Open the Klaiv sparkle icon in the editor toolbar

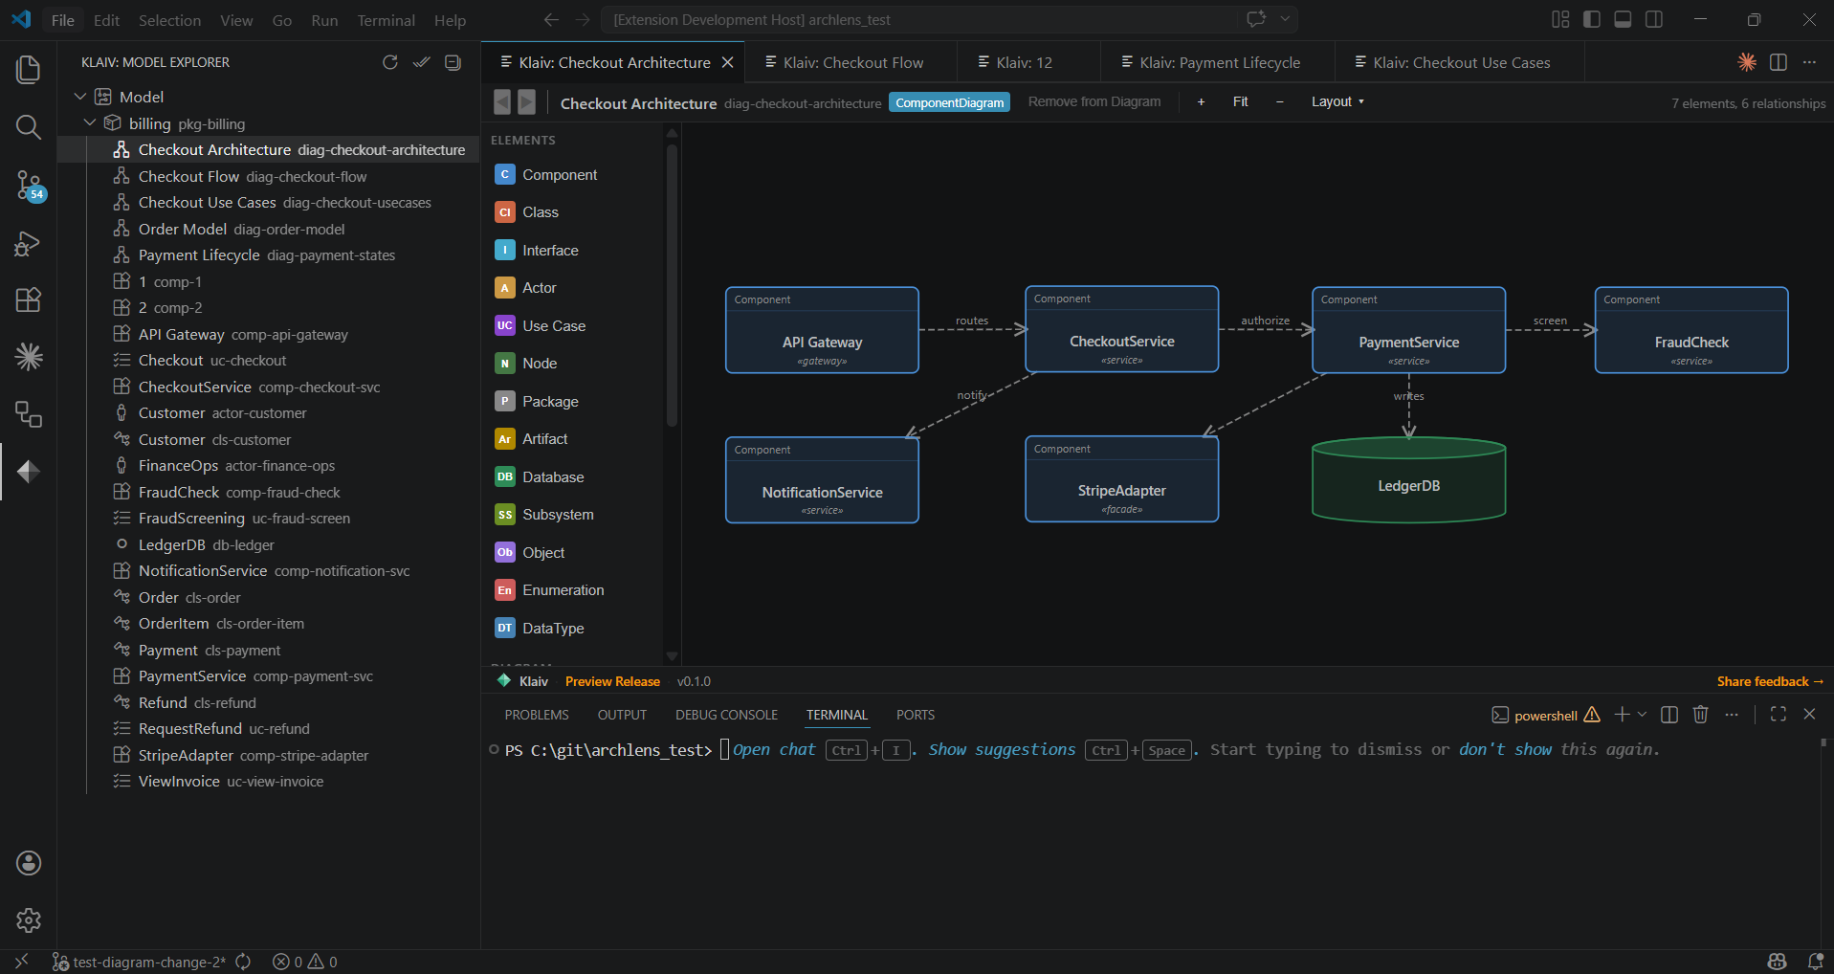click(1746, 62)
